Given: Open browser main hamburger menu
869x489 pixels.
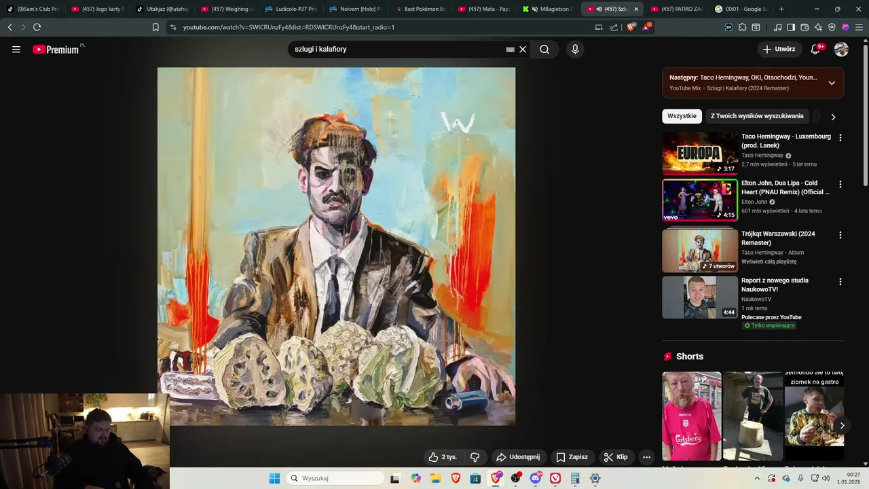Looking at the screenshot, I should (859, 27).
